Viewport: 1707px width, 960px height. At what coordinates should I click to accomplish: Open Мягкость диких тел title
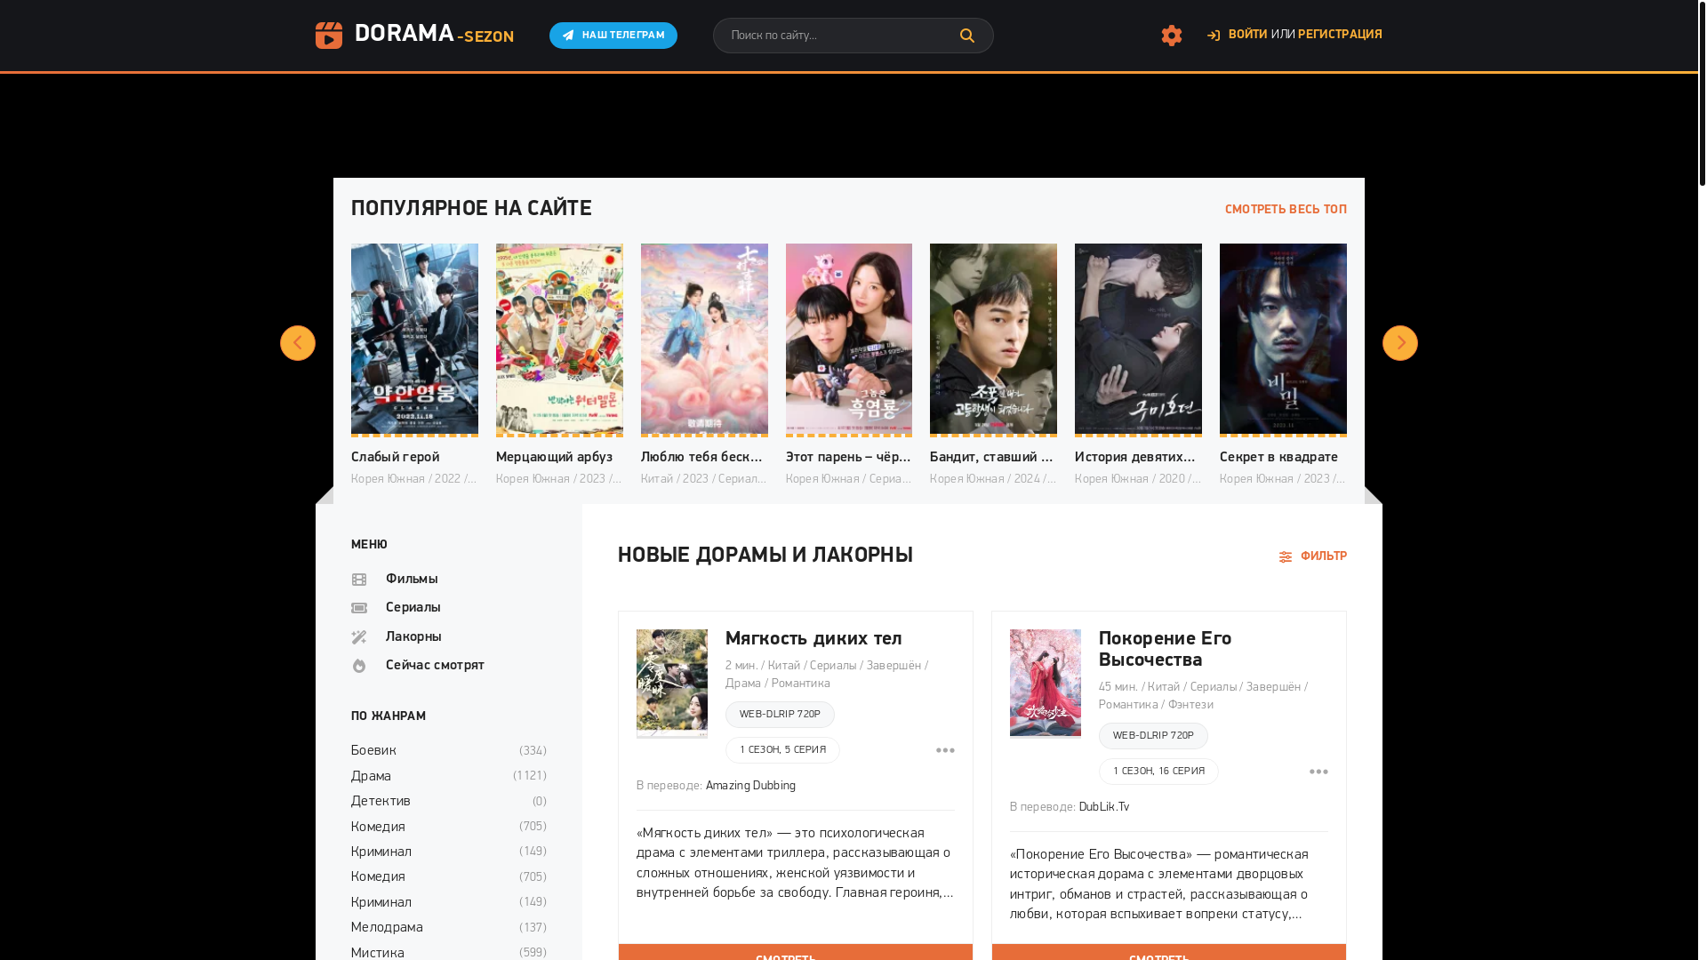pos(813,639)
